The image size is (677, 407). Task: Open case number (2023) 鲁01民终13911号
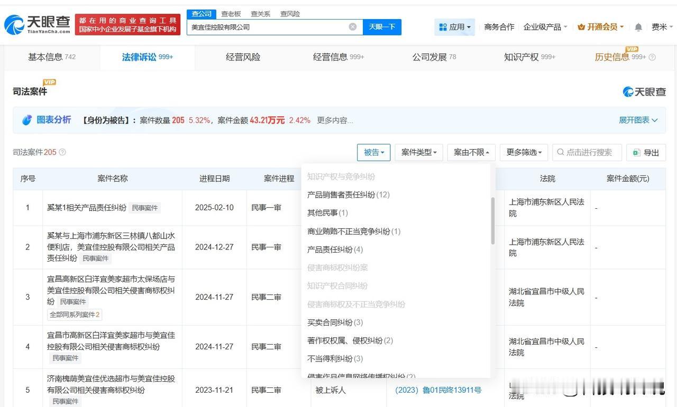(438, 390)
